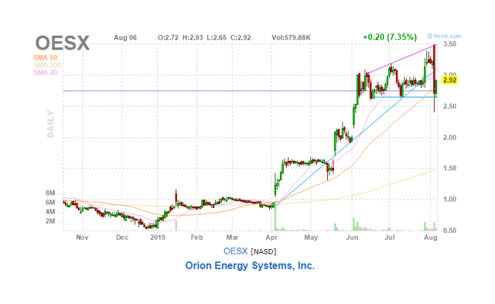Click the large OESX chart title
Viewport: 495px width, 304px height.
63,43
